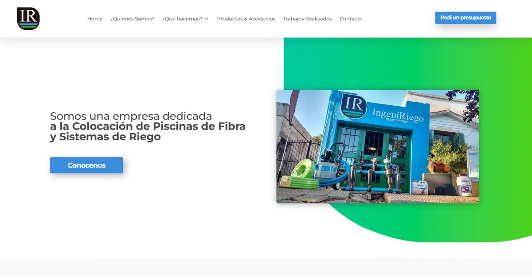This screenshot has height=276, width=532.
Task: Open the Contacto page
Action: click(x=351, y=19)
